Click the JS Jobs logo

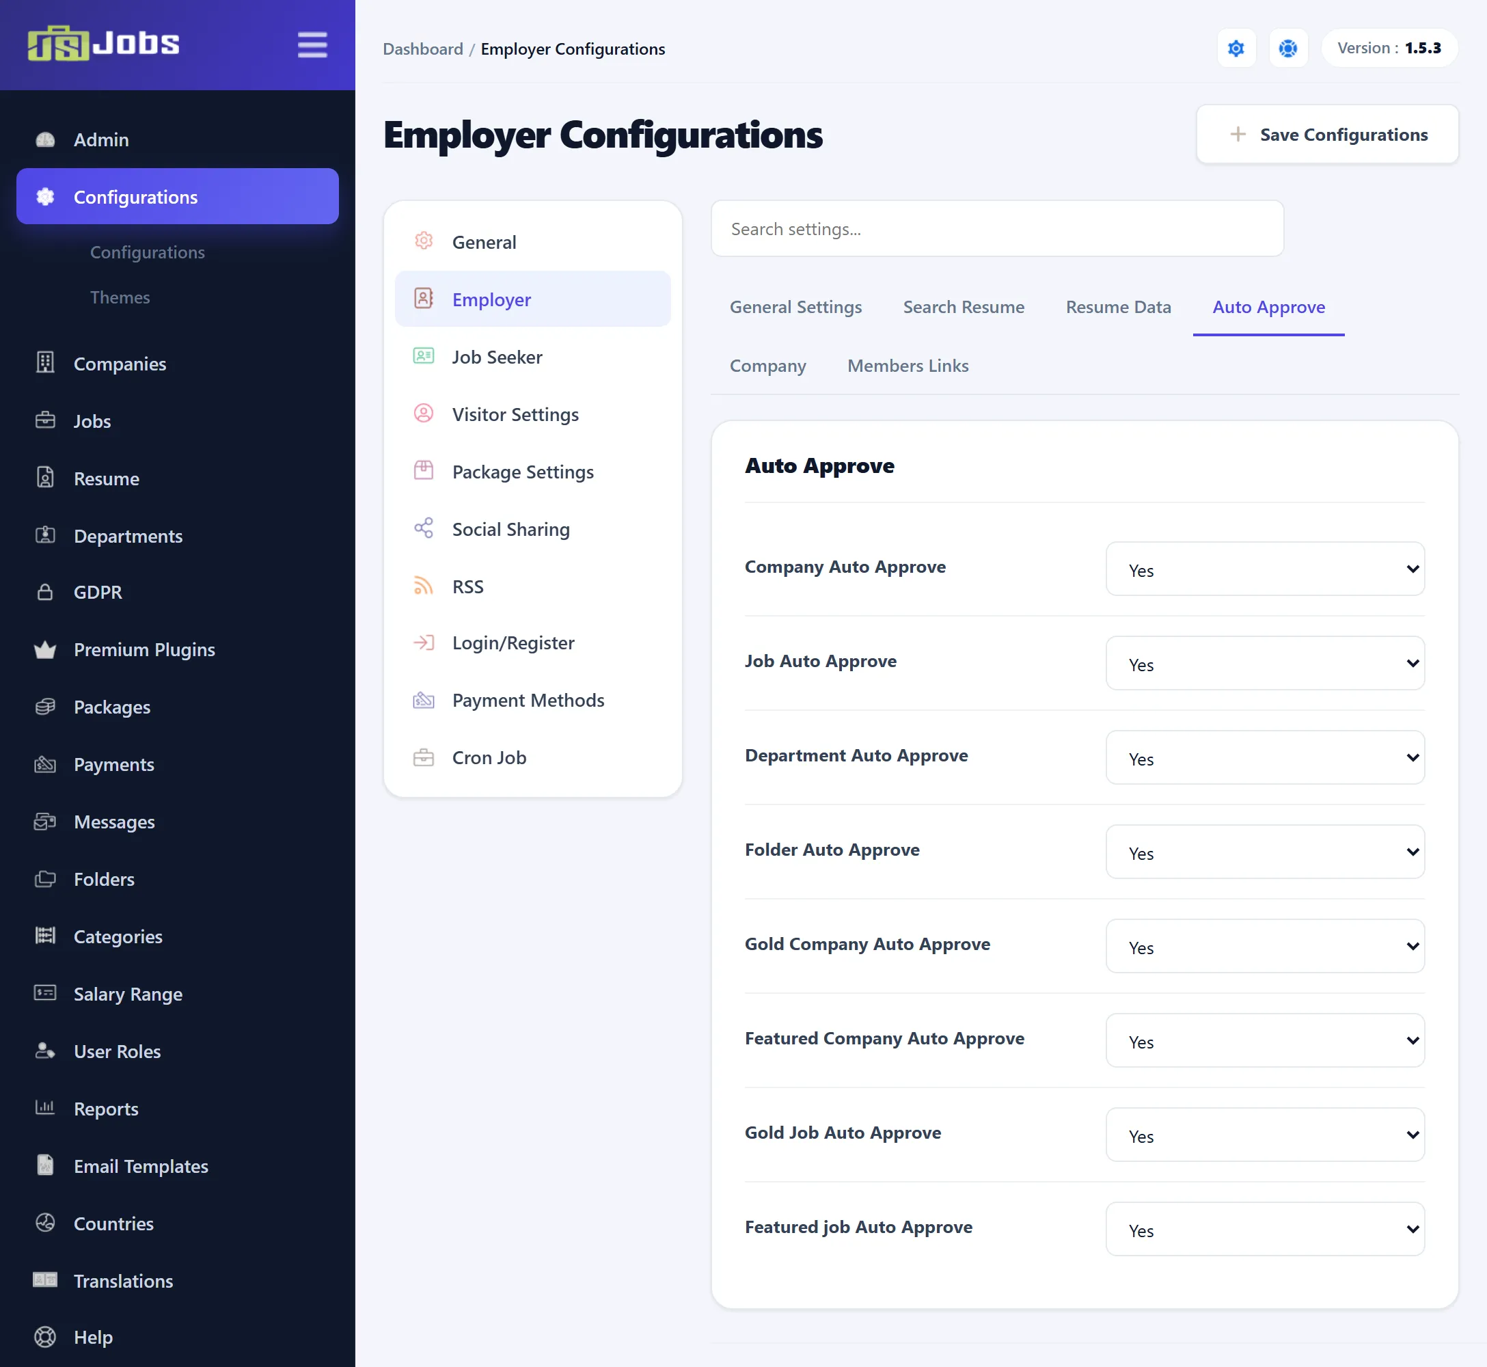click(x=103, y=44)
